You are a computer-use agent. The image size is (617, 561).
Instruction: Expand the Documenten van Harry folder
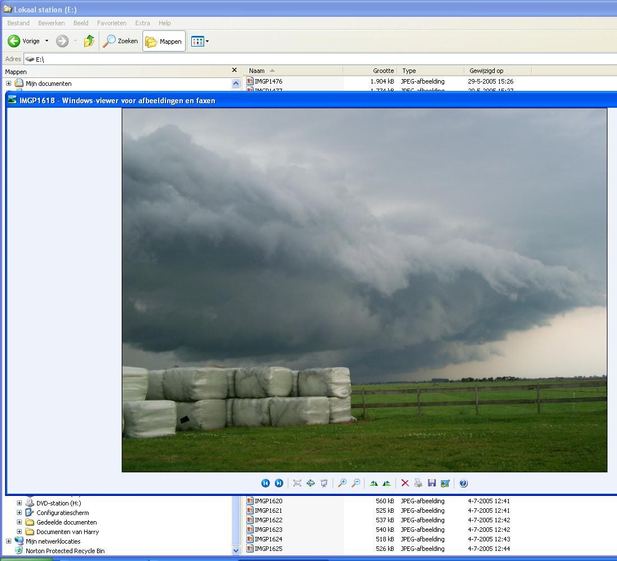coord(19,532)
